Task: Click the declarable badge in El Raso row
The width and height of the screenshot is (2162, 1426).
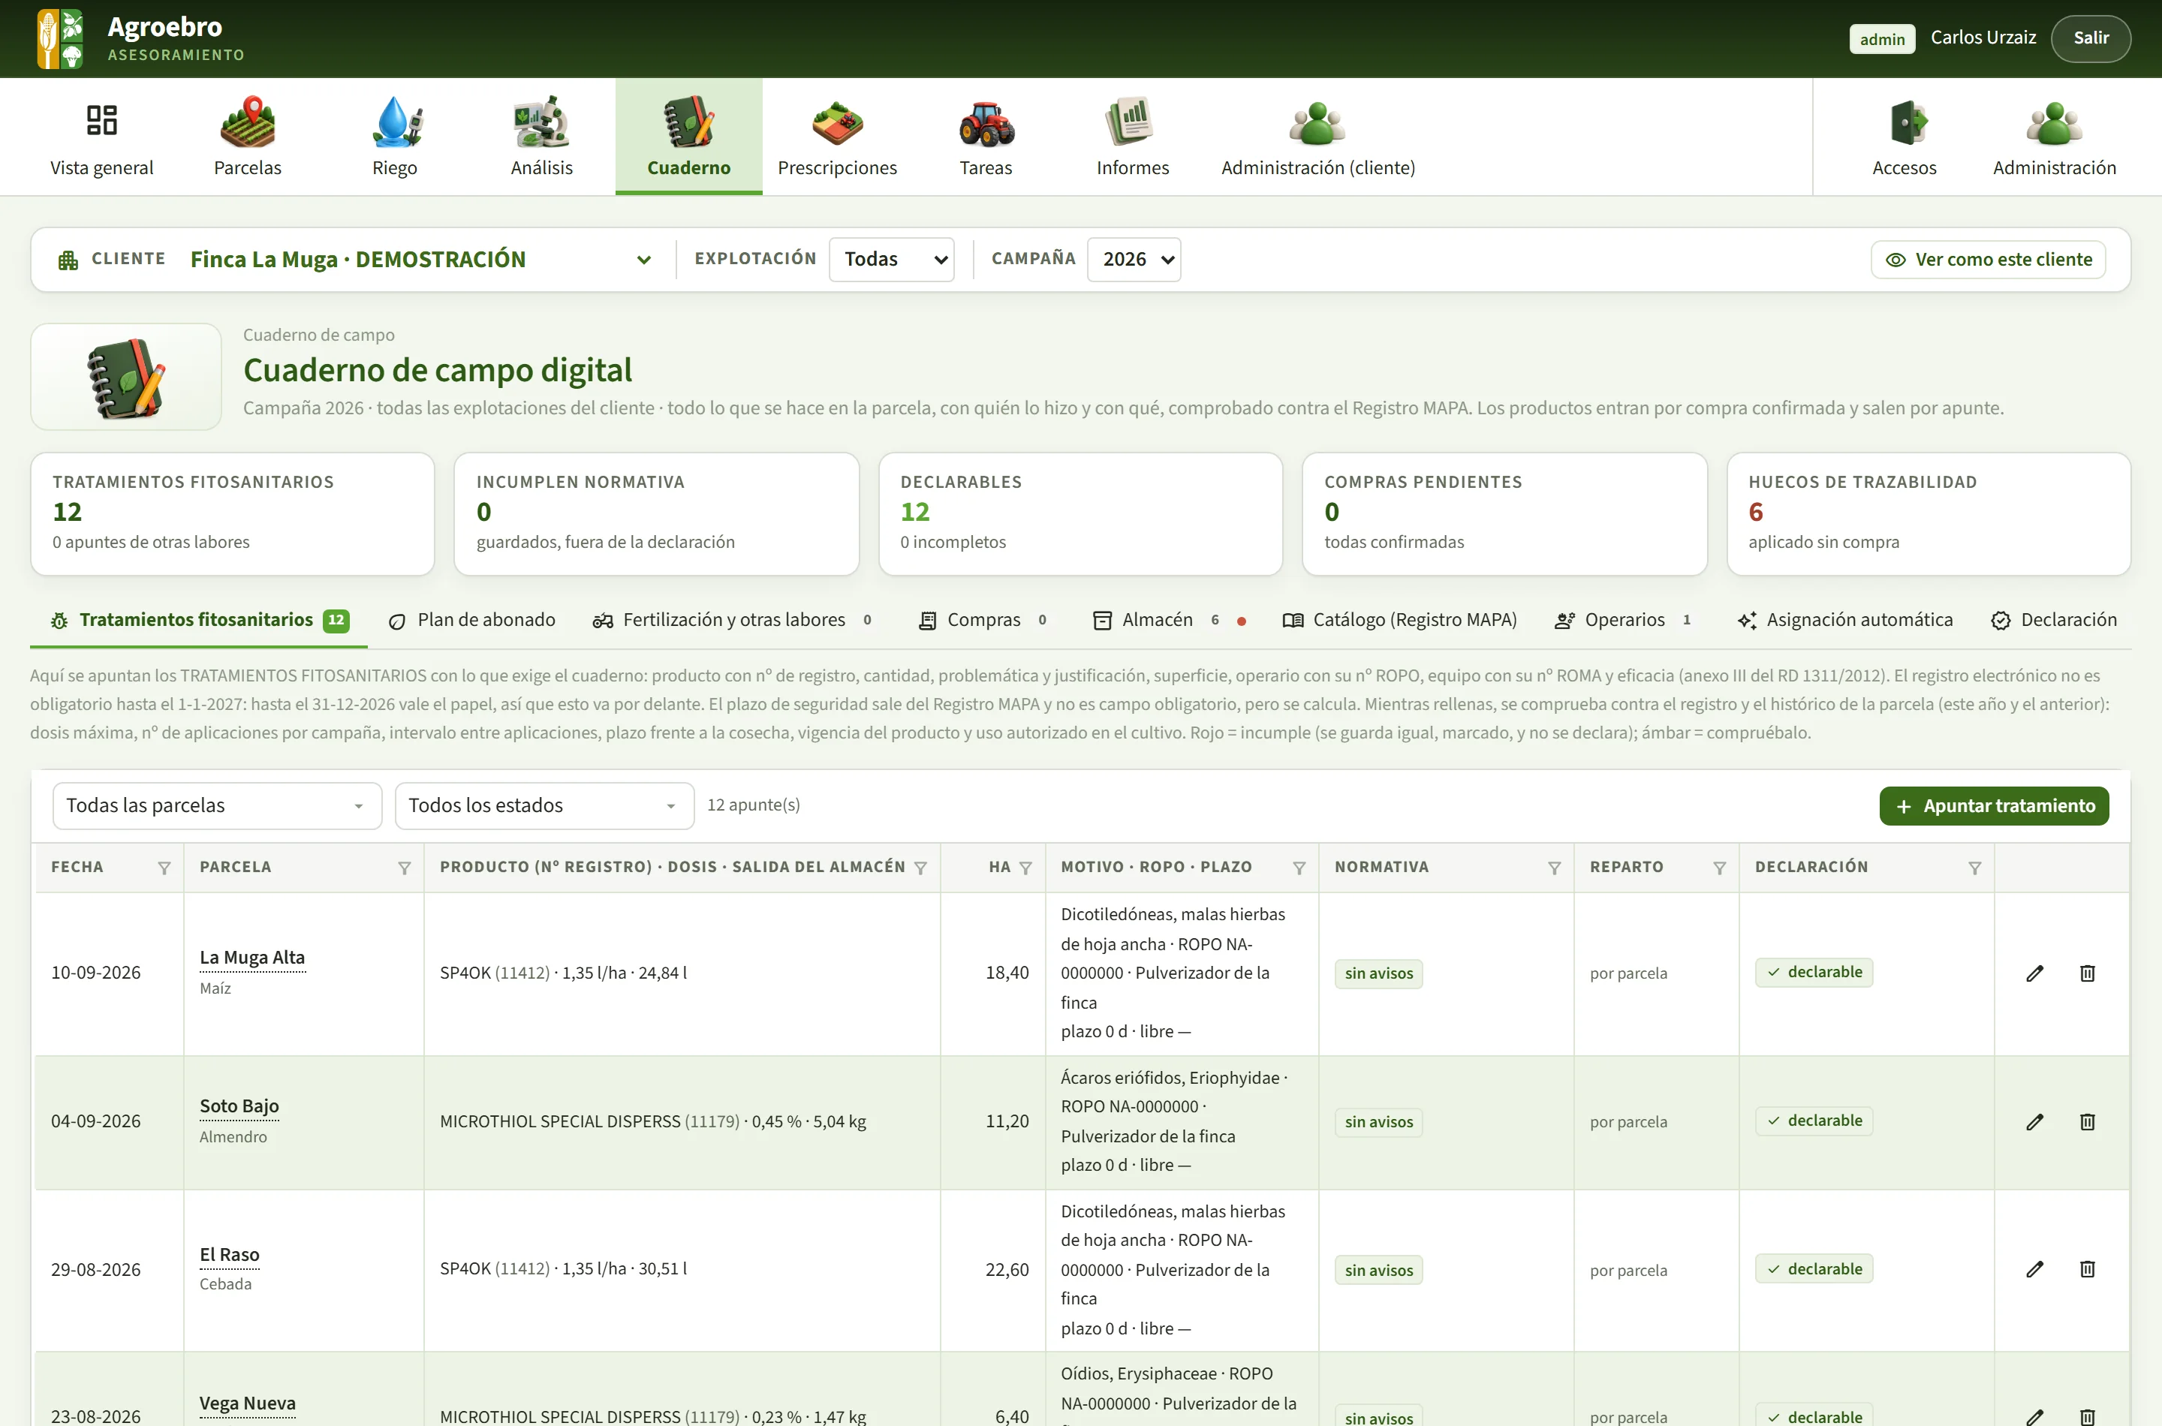Action: tap(1814, 1270)
